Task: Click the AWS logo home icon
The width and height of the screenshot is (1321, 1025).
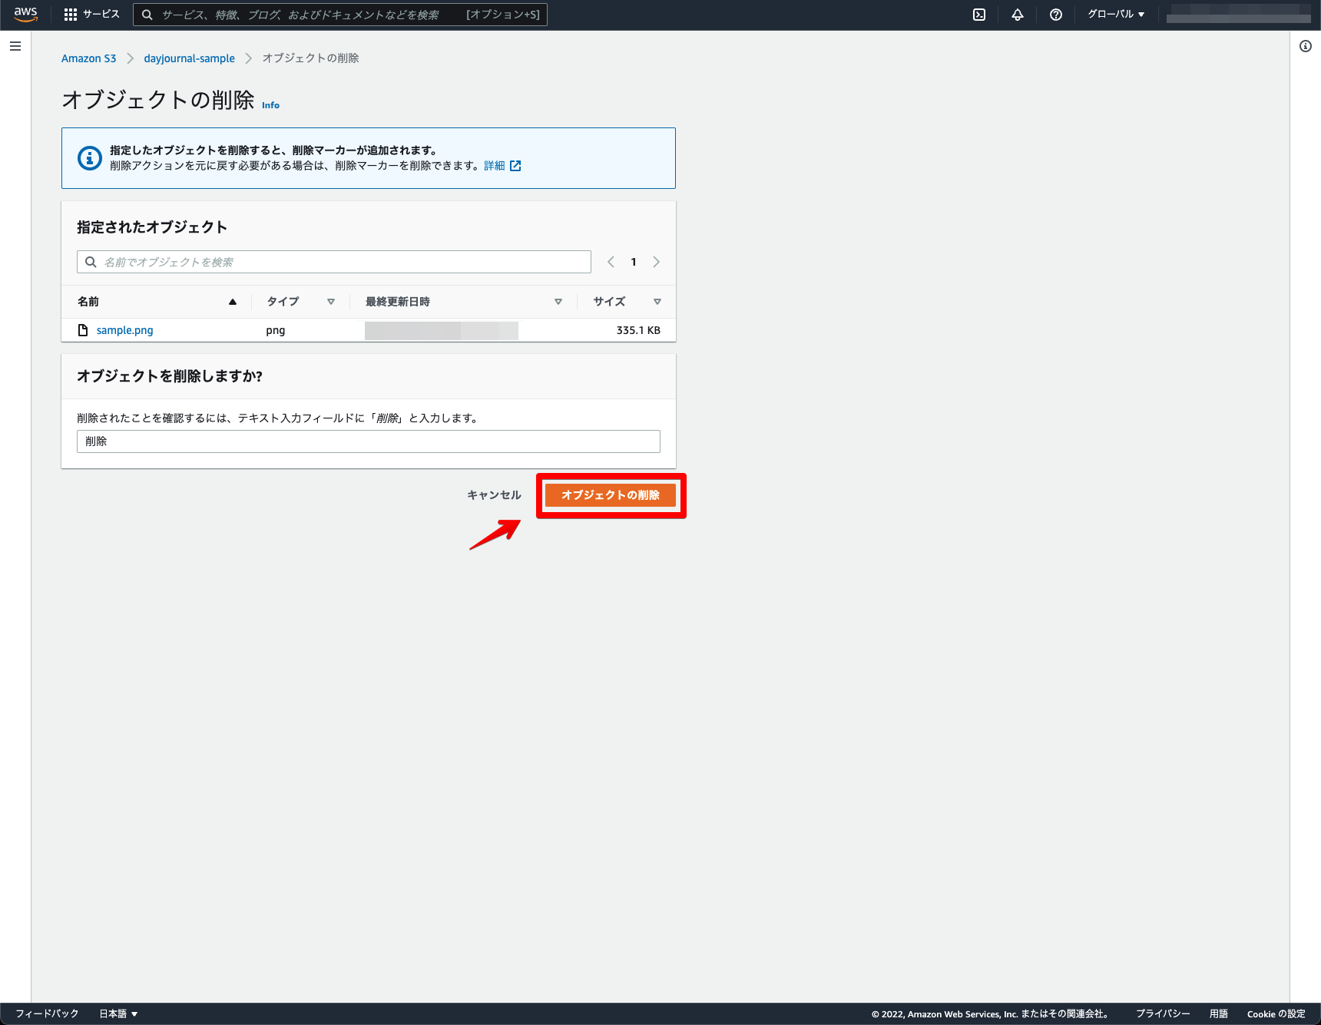Action: tap(25, 15)
